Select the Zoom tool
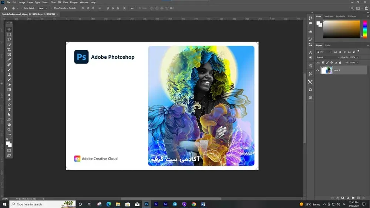This screenshot has width=370, height=208. click(x=9, y=130)
